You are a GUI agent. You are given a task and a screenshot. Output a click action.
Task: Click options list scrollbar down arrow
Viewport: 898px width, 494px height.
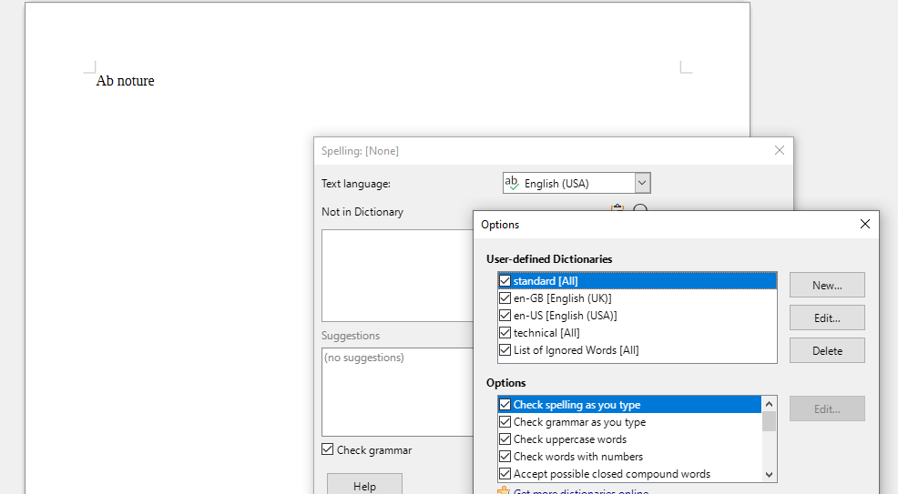pyautogui.click(x=770, y=475)
